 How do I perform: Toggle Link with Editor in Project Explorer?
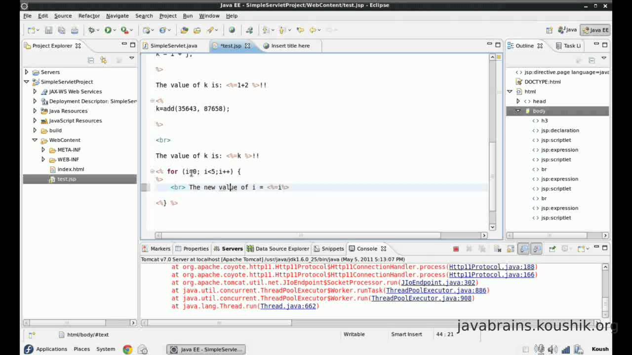coord(103,60)
